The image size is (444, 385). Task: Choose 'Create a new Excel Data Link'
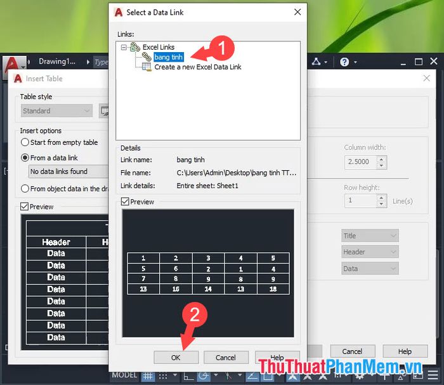(x=198, y=67)
